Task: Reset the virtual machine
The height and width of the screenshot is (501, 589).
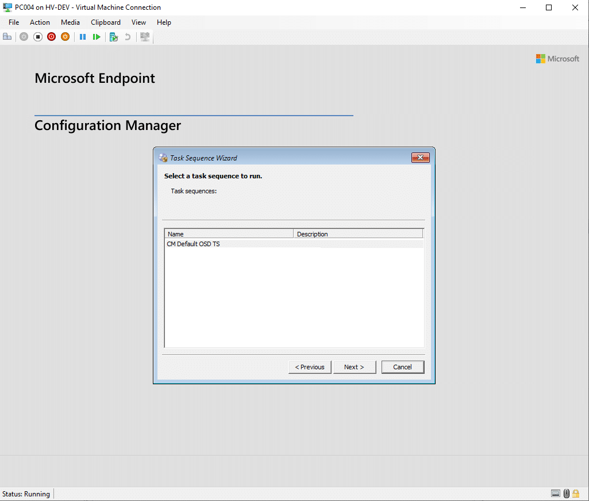Action: point(97,36)
